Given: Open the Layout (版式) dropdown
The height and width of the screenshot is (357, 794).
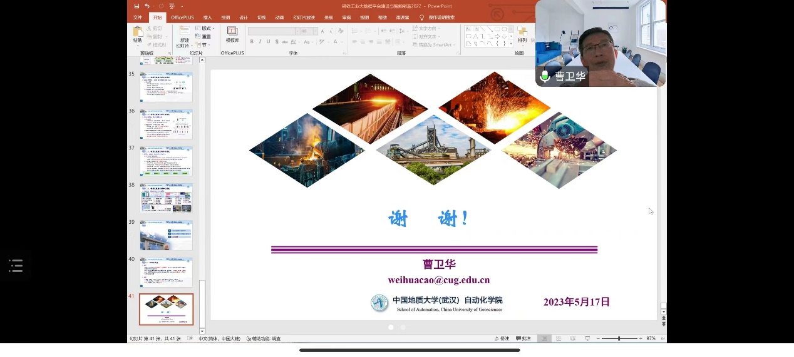Looking at the screenshot, I should [x=205, y=29].
